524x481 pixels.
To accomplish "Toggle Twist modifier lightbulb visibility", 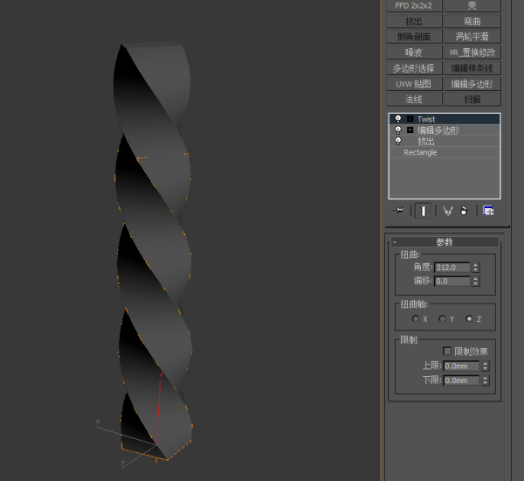I will (398, 119).
